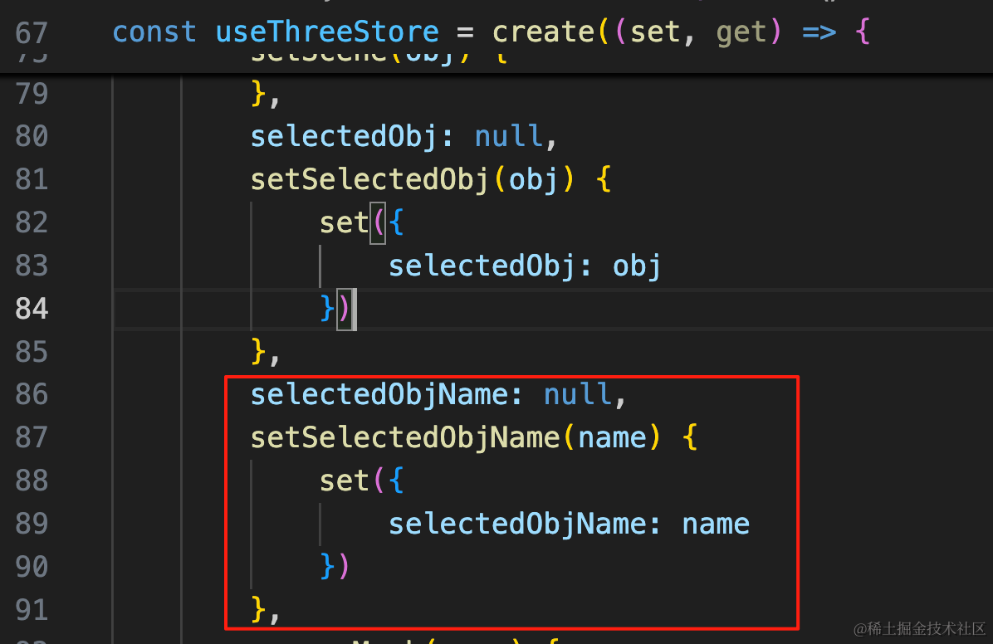The height and width of the screenshot is (644, 993).
Task: Click selectedObj key on line 83
Action: (x=482, y=266)
